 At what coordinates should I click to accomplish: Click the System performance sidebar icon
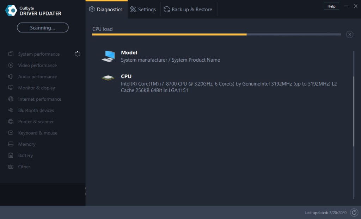[11, 54]
